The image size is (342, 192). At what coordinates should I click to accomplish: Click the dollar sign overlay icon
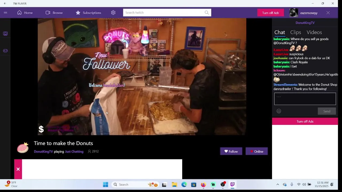point(41,129)
